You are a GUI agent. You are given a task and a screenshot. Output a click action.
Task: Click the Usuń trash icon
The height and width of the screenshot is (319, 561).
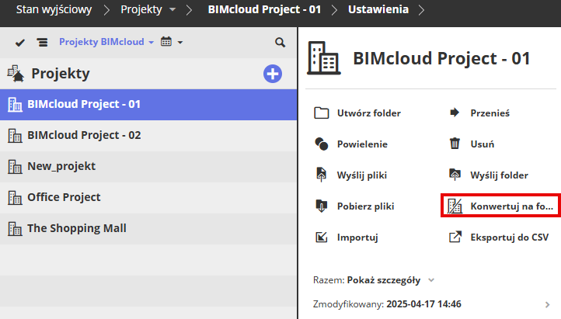[455, 144]
